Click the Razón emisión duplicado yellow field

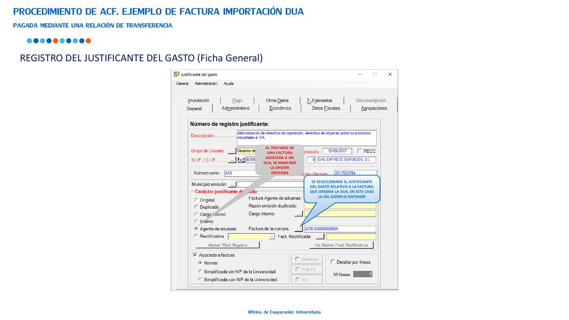340,206
